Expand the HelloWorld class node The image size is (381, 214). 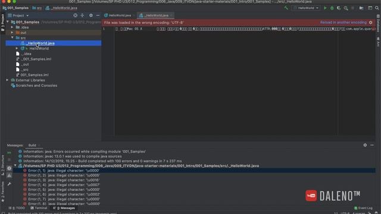(17, 48)
